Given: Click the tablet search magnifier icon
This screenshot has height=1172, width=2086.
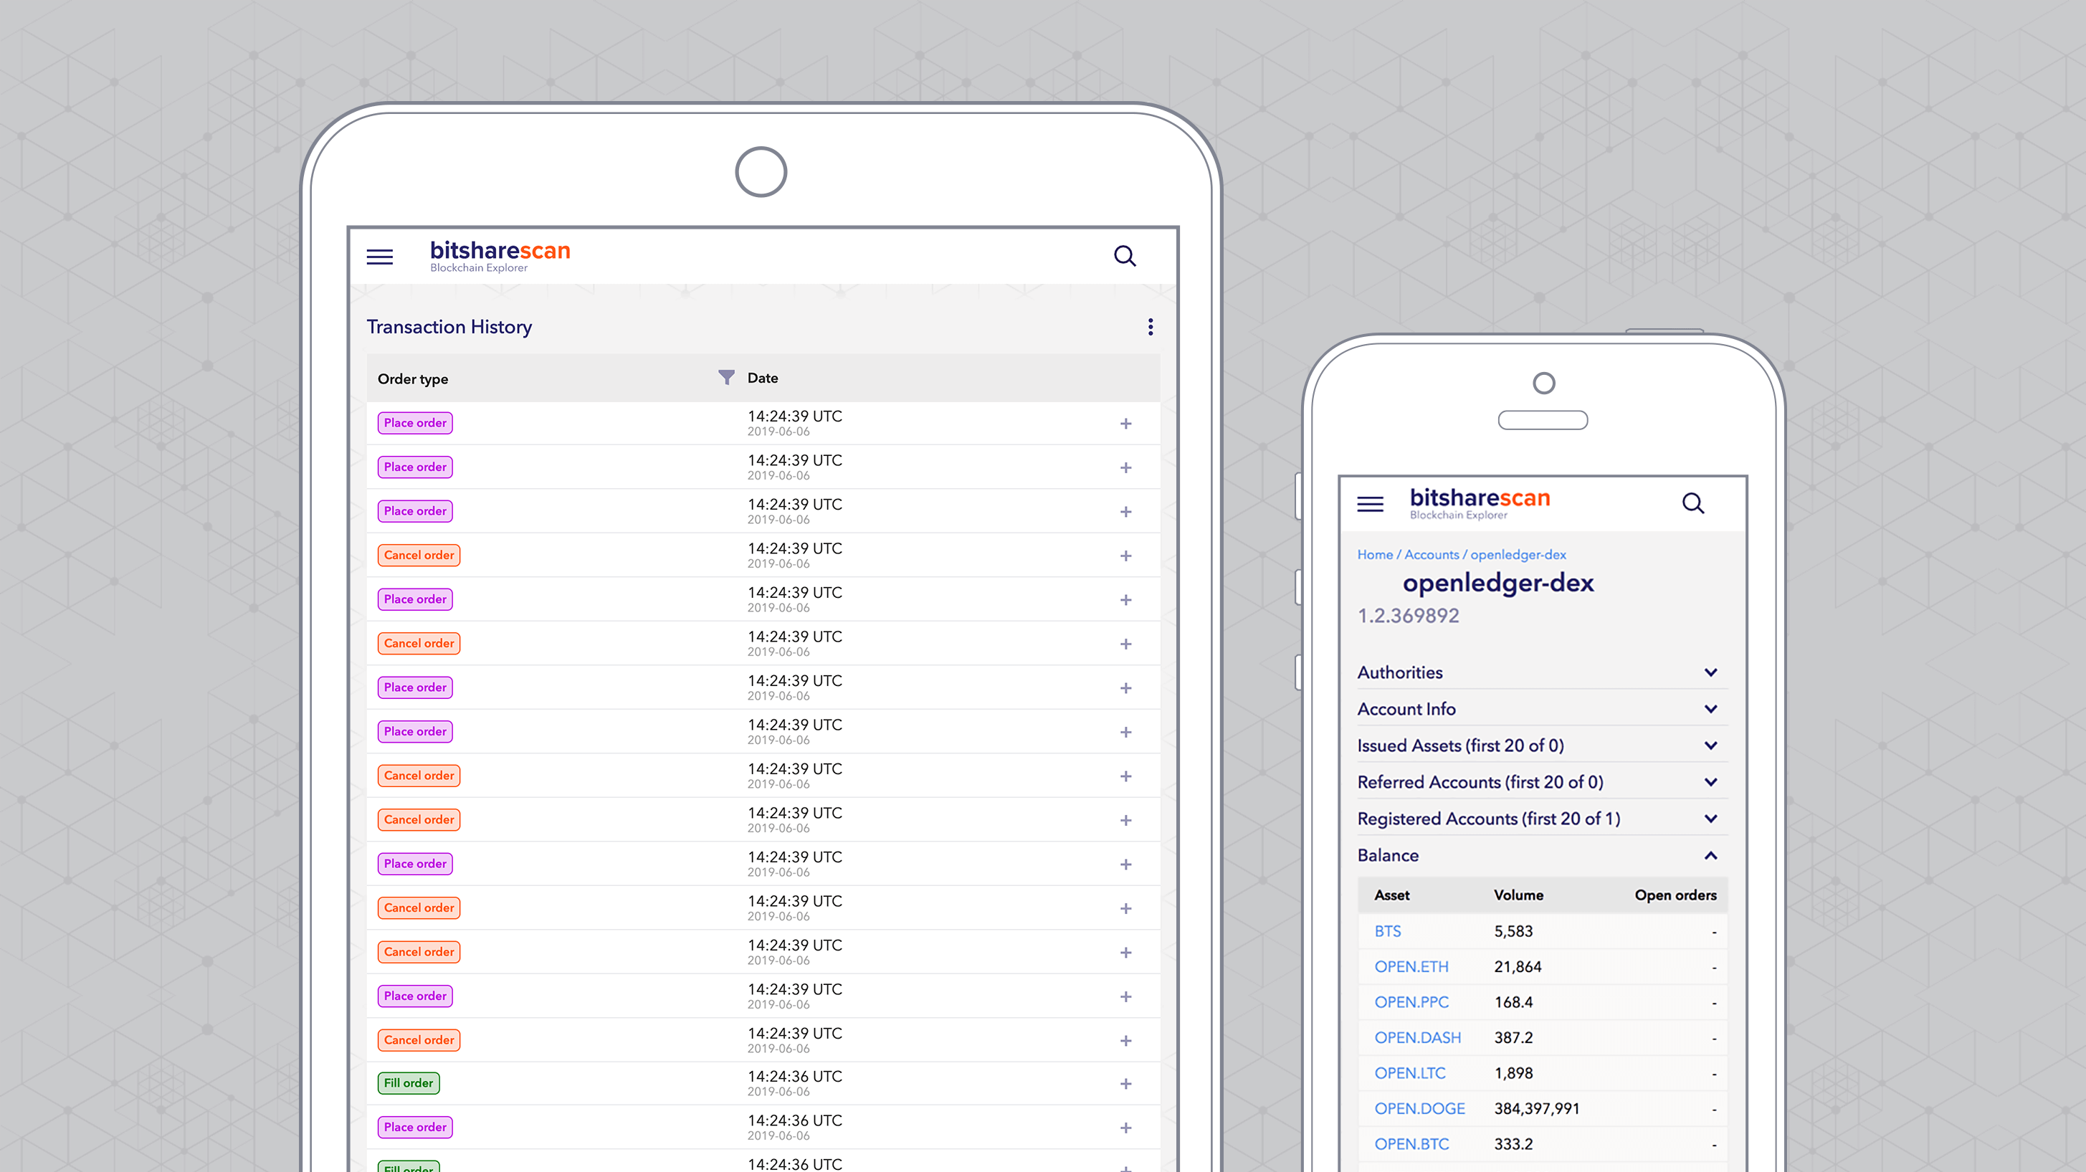Looking at the screenshot, I should [1124, 256].
